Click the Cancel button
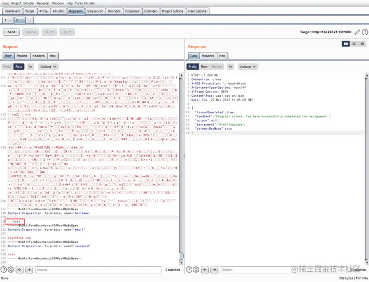This screenshot has height=282, width=369. [30, 32]
